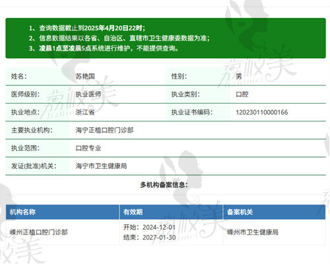
Task: Click the 执业范围 label
Action: 25,148
